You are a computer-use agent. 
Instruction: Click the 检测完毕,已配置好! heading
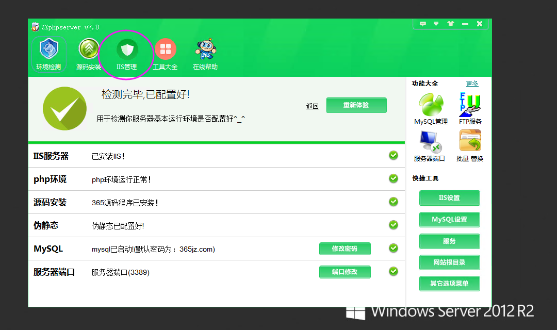coord(145,94)
